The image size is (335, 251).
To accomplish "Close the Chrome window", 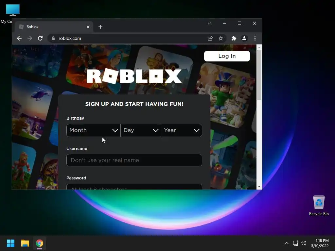I will click(x=255, y=23).
